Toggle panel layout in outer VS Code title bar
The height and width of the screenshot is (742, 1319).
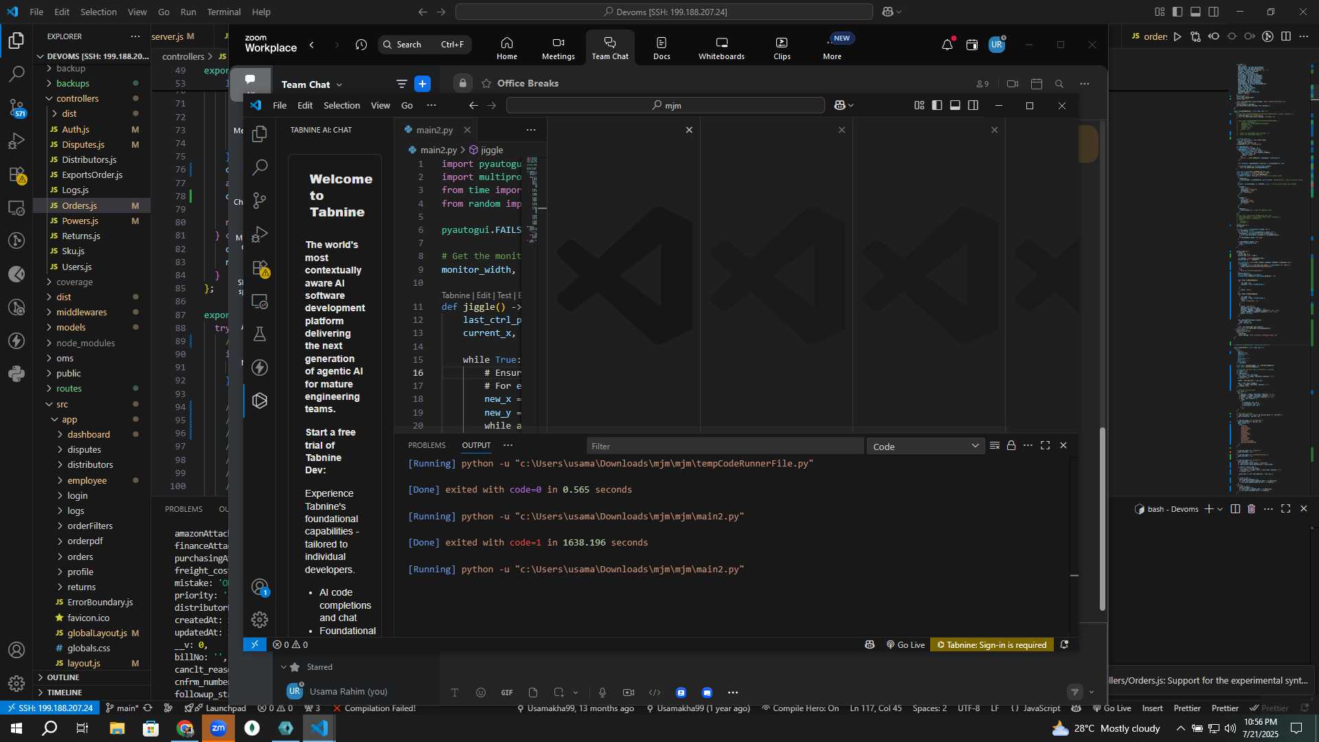pos(1195,12)
